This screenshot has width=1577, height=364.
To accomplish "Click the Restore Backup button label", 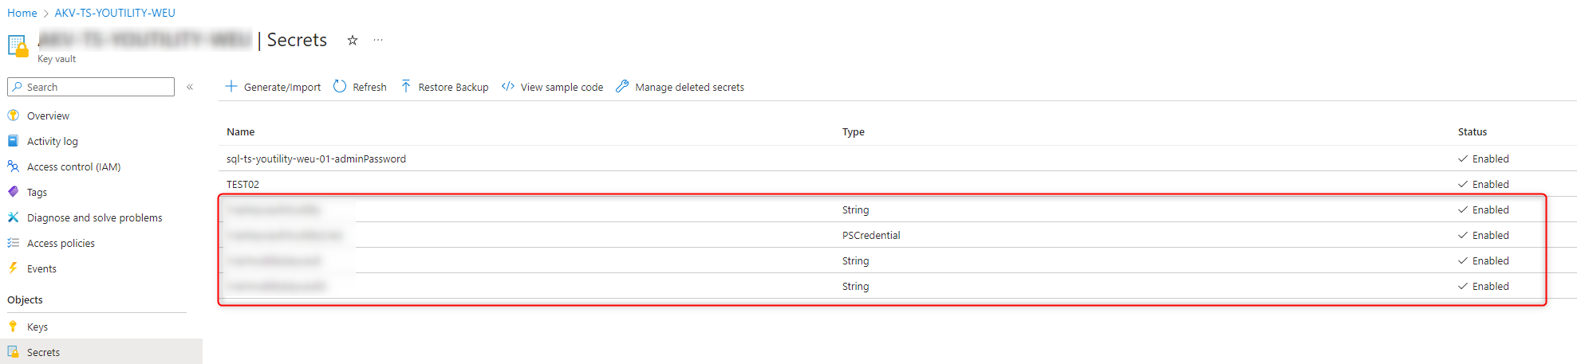I will pos(453,88).
